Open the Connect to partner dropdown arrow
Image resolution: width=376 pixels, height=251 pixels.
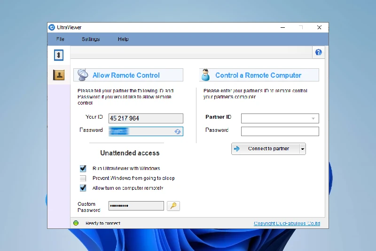click(302, 149)
